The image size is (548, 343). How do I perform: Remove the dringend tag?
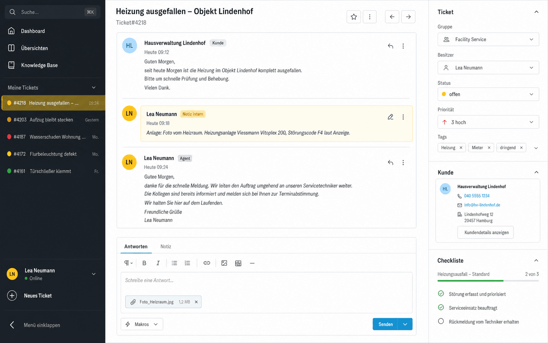521,148
